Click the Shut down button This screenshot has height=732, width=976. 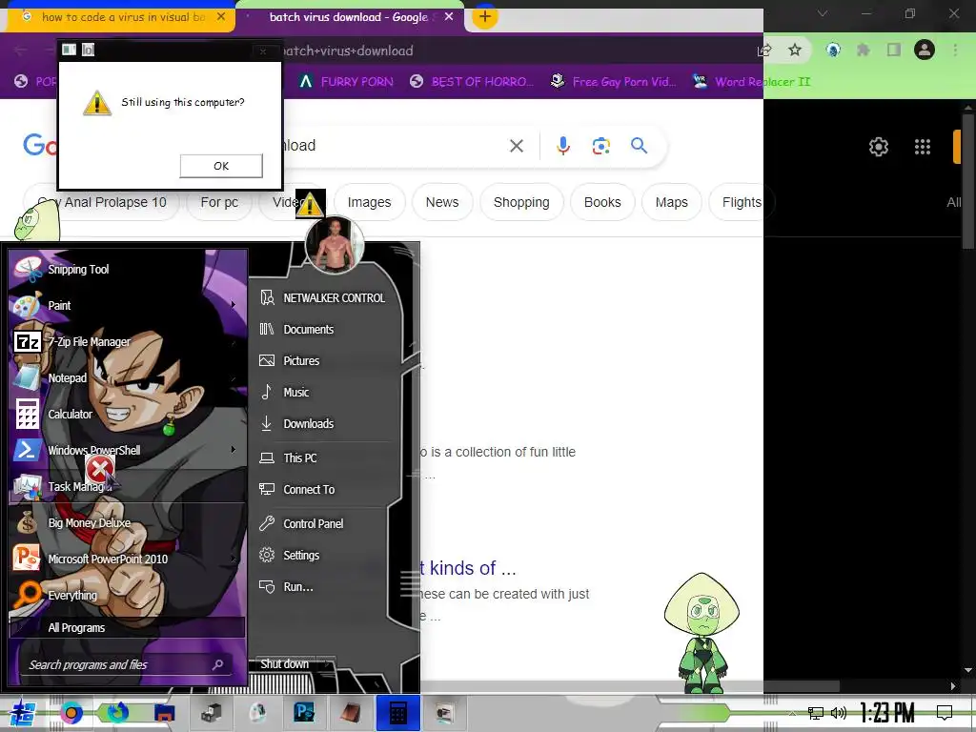tap(284, 664)
